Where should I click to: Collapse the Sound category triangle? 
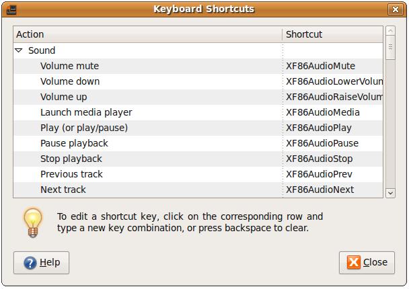pyautogui.click(x=18, y=50)
